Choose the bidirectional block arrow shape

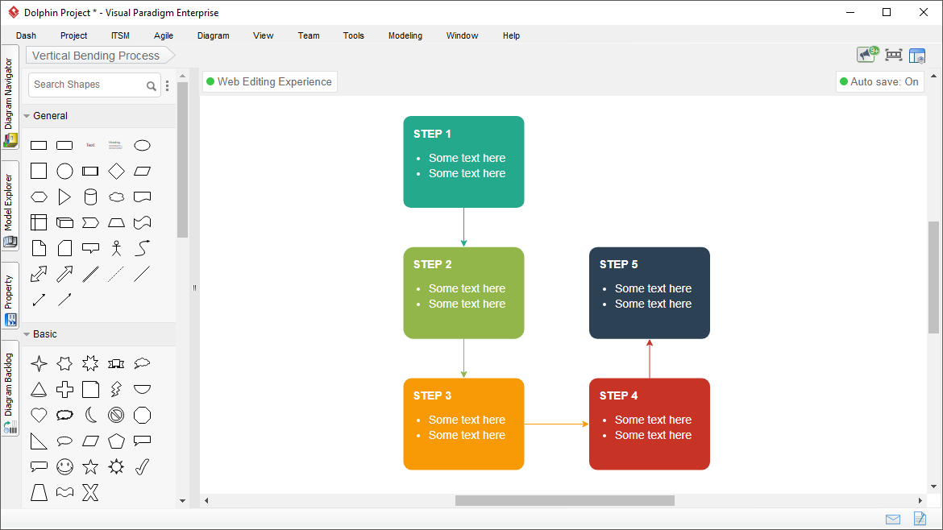point(39,274)
